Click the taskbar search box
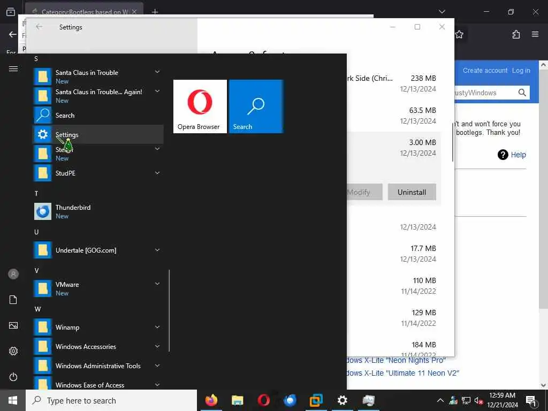548x411 pixels. [x=111, y=400]
